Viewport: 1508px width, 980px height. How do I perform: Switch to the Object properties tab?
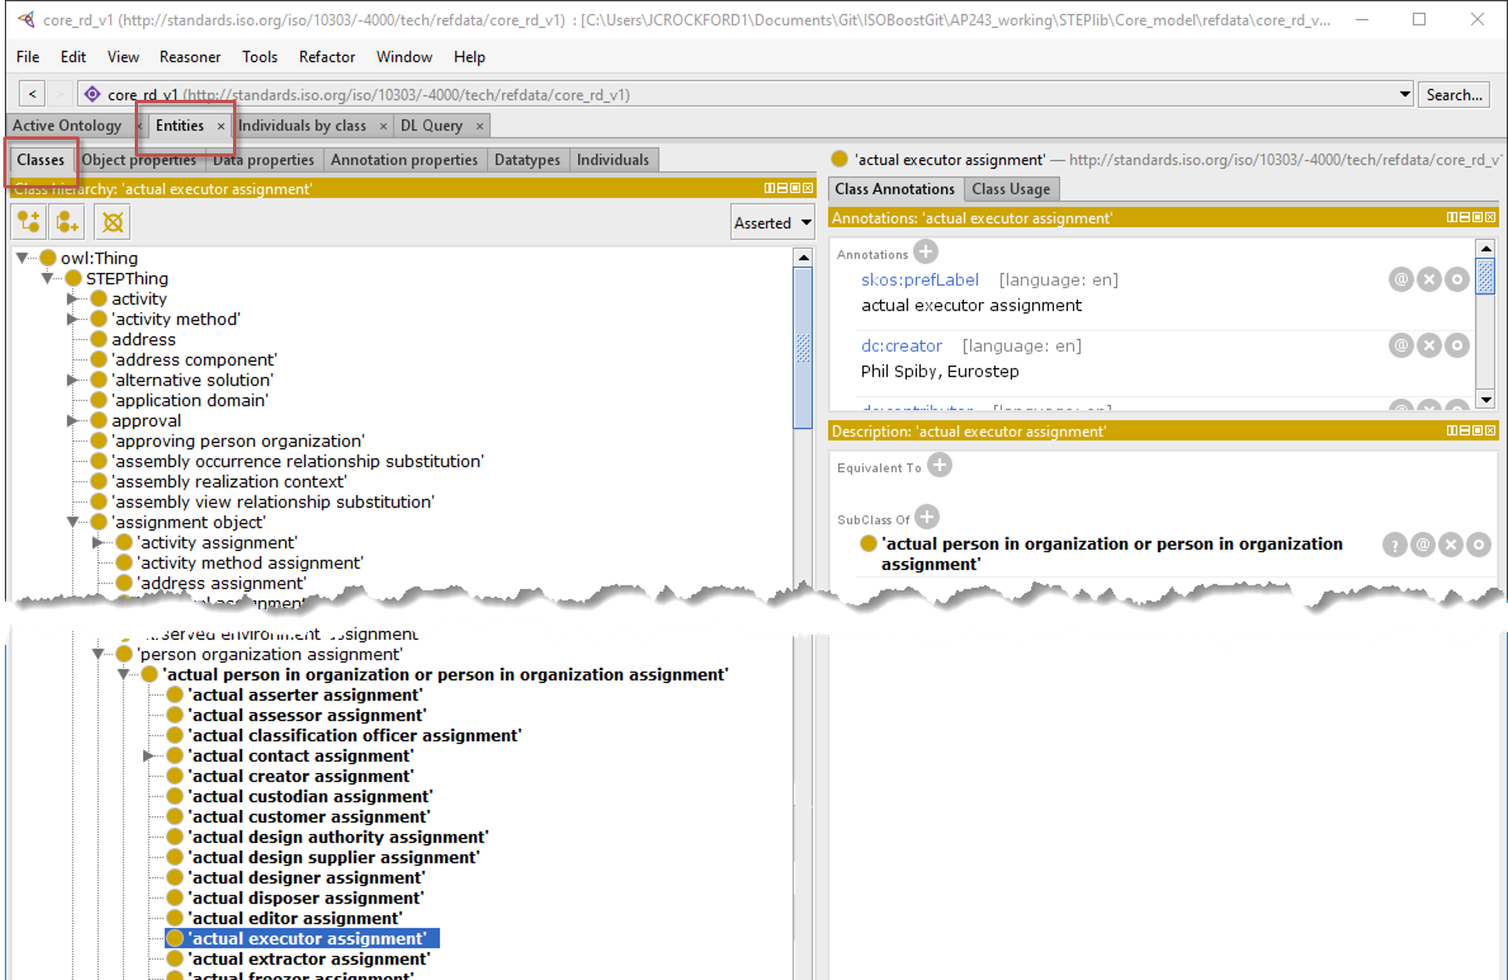click(139, 160)
